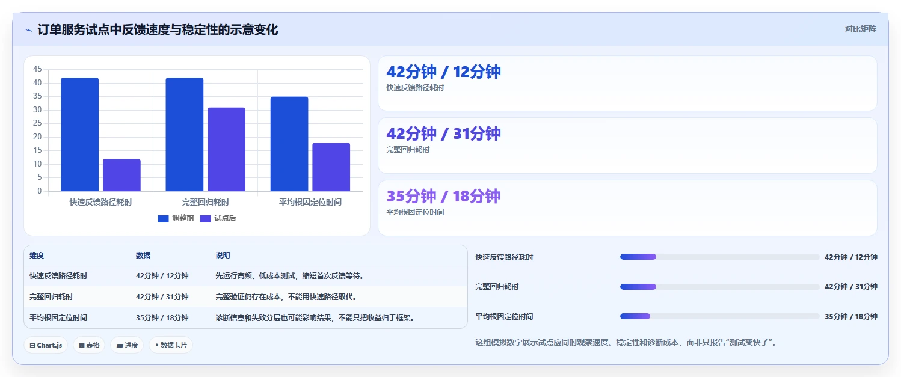Click table cell 平均根因定位时间
Image resolution: width=901 pixels, height=377 pixels.
point(58,317)
